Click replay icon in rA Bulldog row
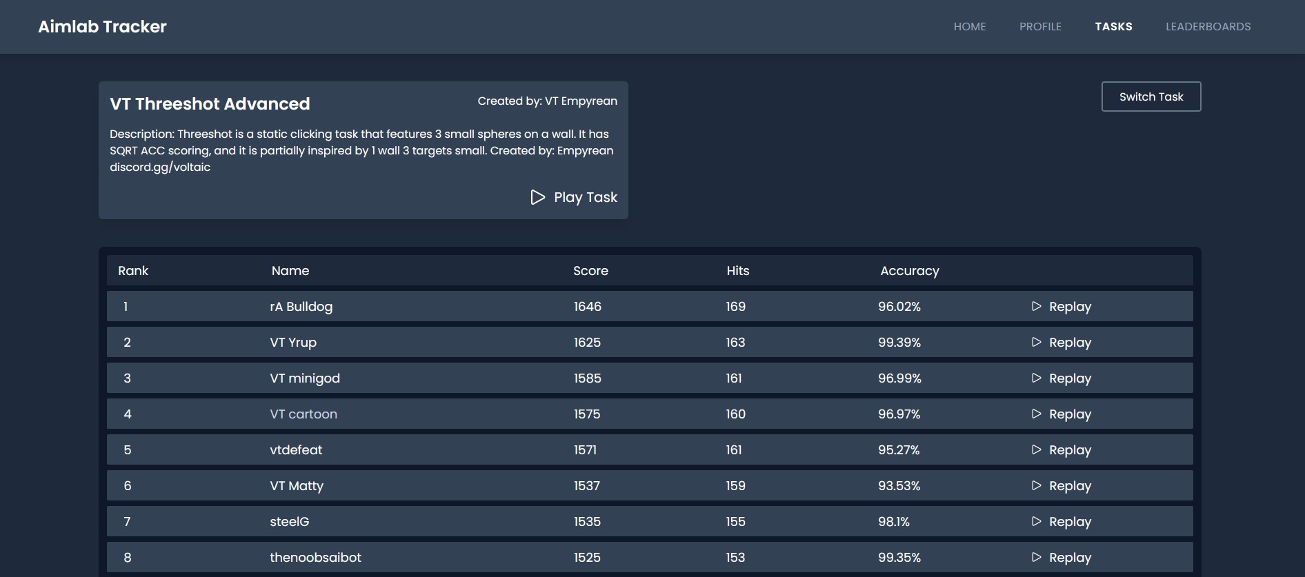Viewport: 1305px width, 577px height. coord(1036,306)
